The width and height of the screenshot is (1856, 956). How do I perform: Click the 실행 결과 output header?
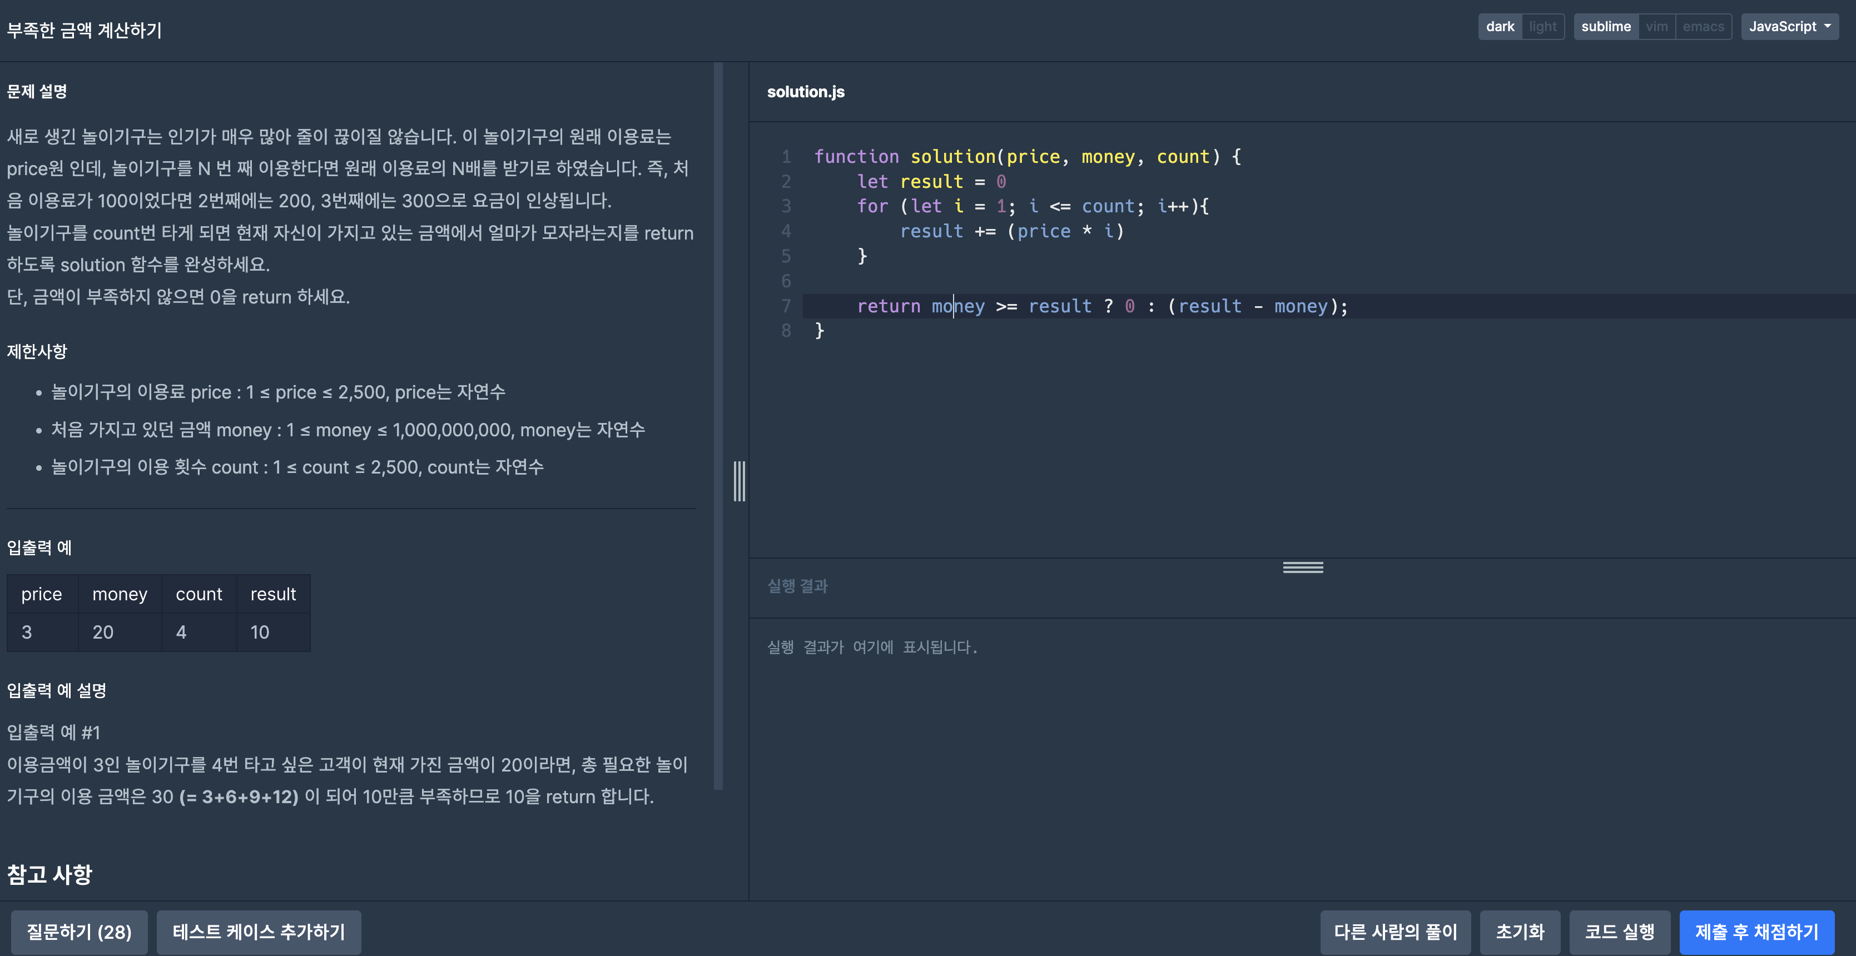point(797,586)
